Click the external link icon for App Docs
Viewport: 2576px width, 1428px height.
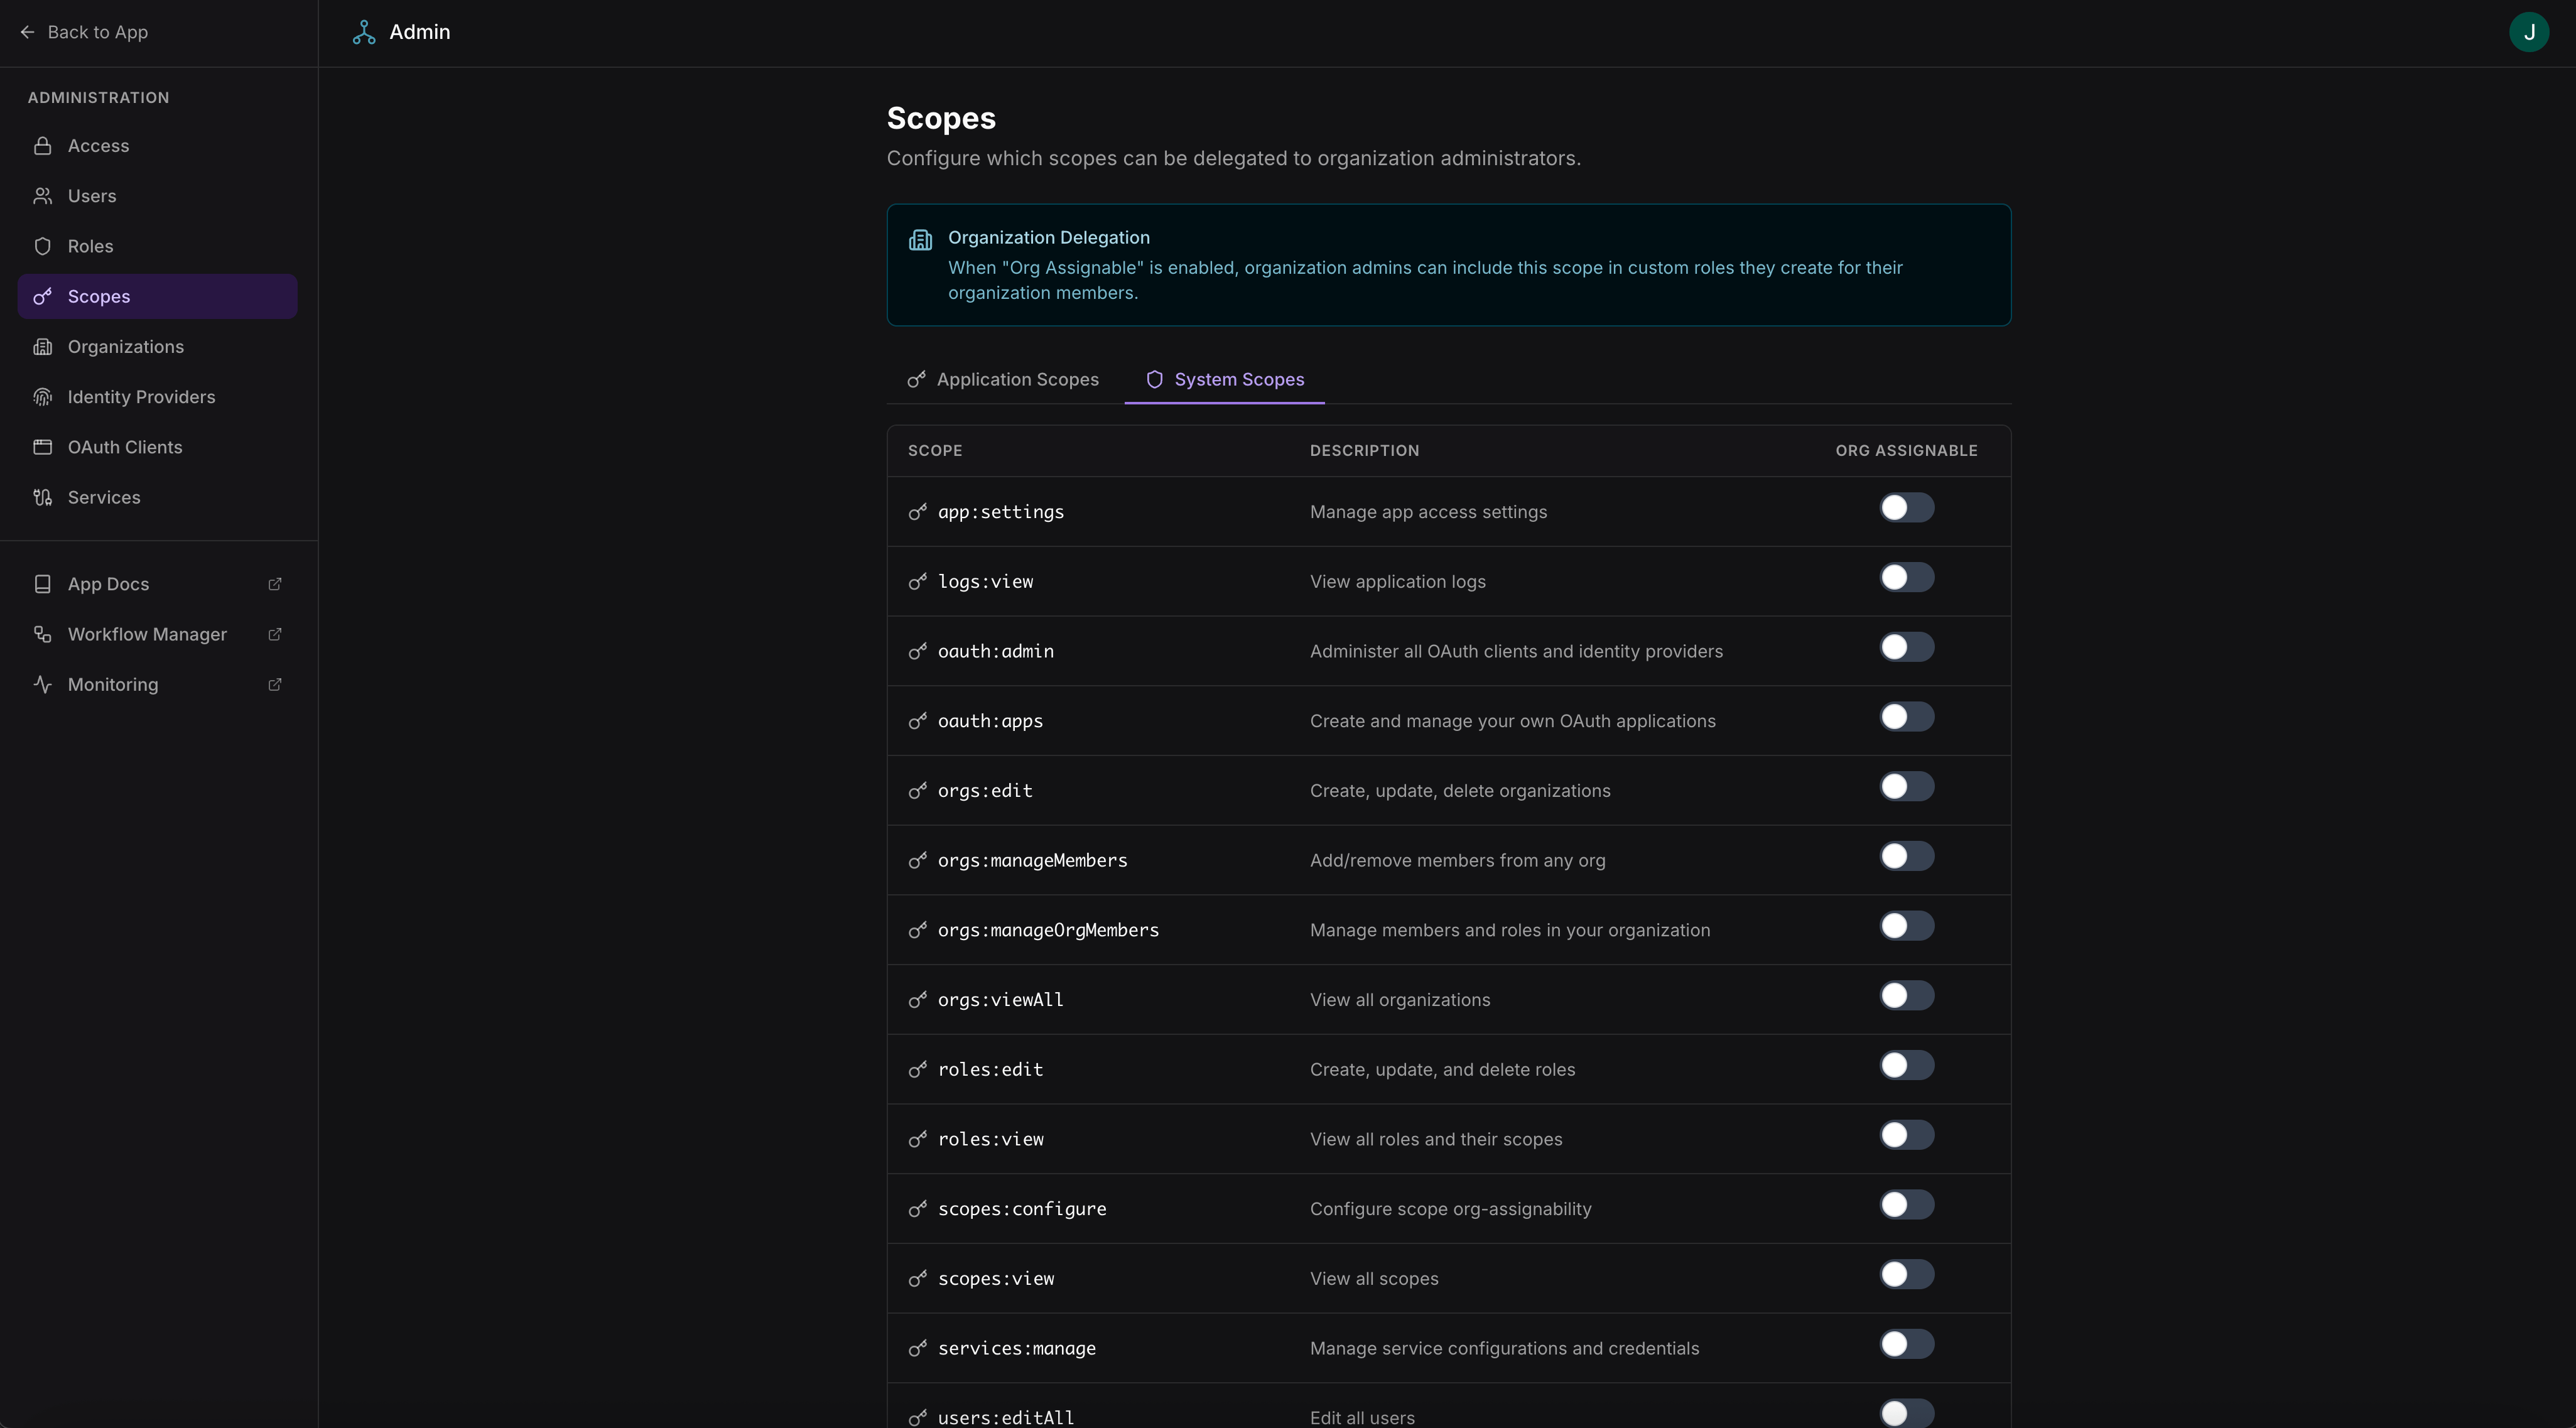point(275,584)
